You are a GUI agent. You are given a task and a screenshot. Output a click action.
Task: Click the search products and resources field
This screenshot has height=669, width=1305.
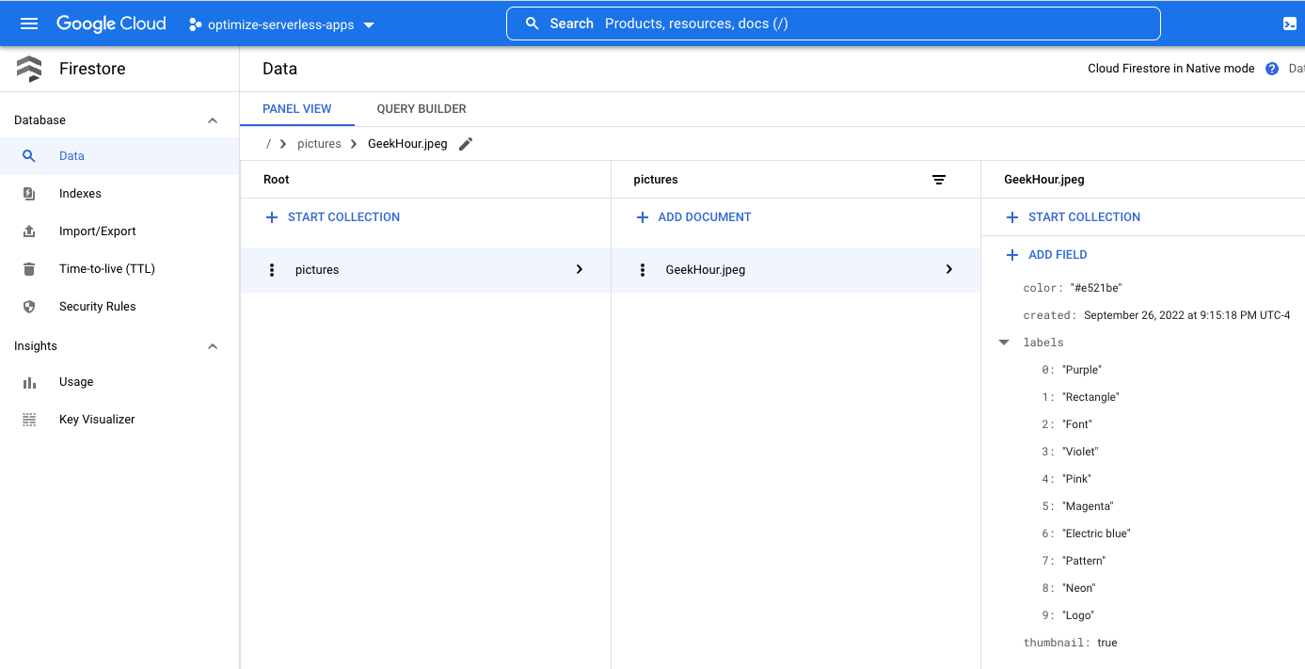point(833,24)
